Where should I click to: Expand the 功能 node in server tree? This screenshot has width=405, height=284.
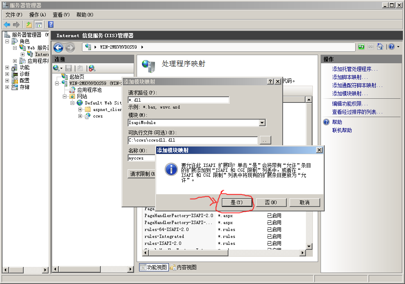[7, 67]
